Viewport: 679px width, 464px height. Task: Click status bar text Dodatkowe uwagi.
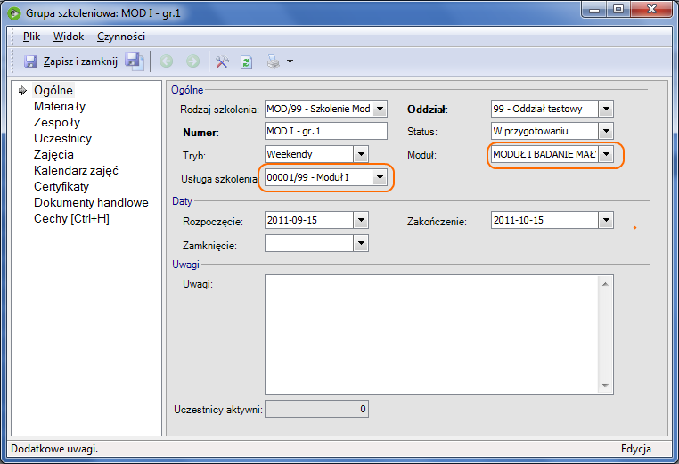(x=54, y=449)
